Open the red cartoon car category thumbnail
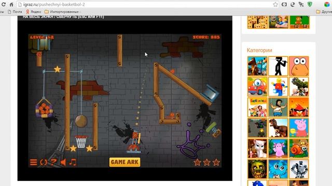Screen dimensions: 332x186 point(257,87)
